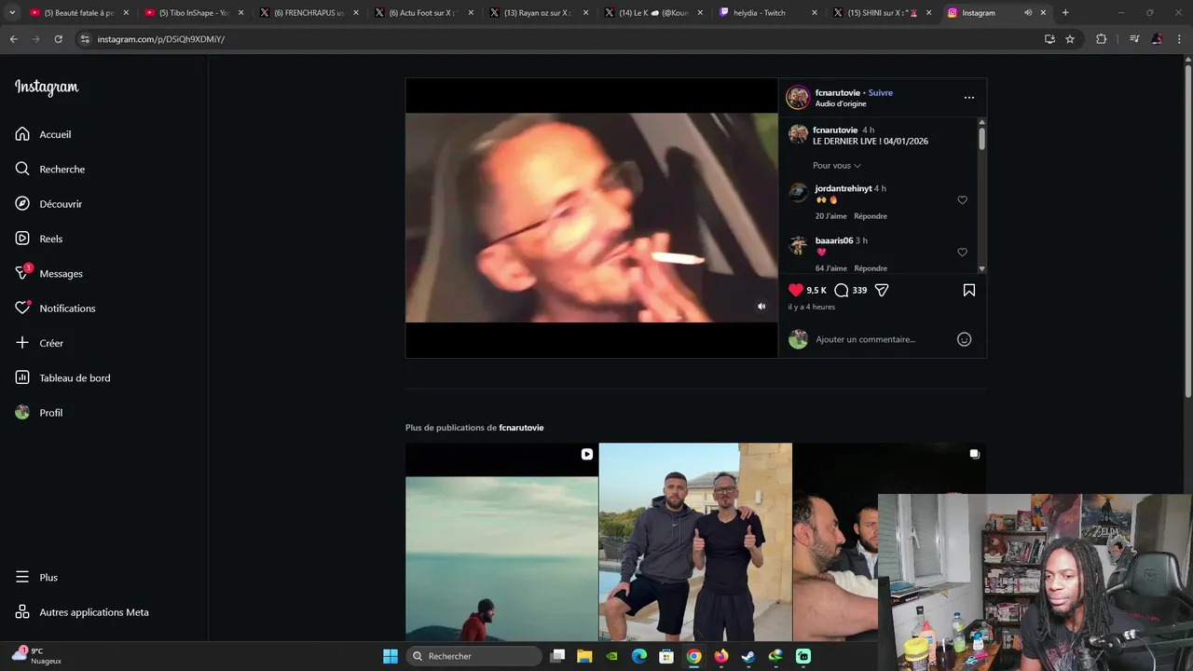The width and height of the screenshot is (1193, 671).
Task: Switch to SHINI sur X tab
Action: [883, 13]
